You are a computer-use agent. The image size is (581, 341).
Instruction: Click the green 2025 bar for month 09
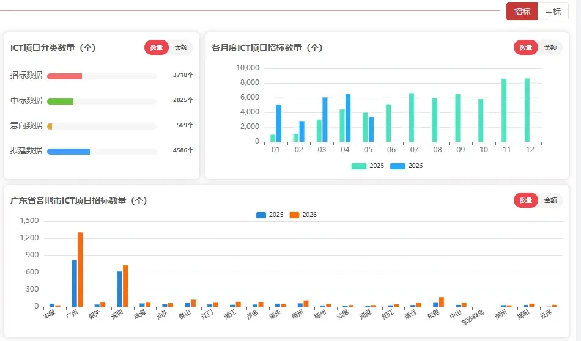pos(457,118)
